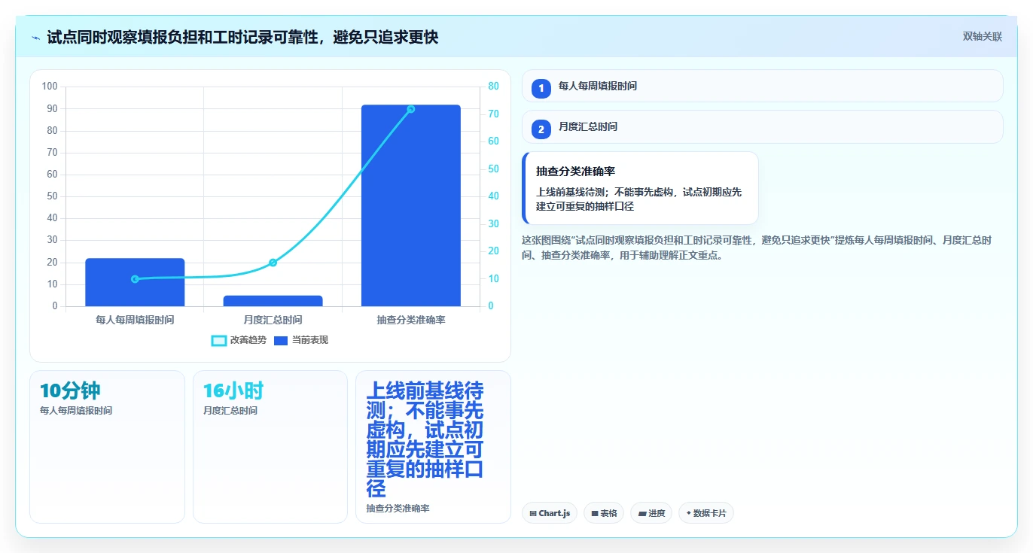Click the Chart.js tag
Image resolution: width=1033 pixels, height=553 pixels.
550,513
